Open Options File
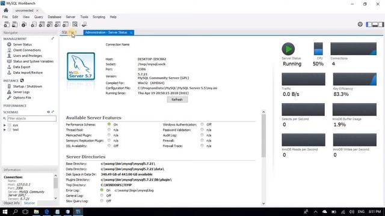 [22, 97]
